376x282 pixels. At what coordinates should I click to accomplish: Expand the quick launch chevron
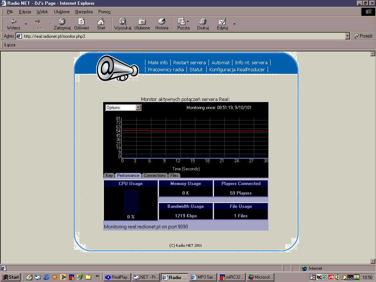click(x=97, y=276)
